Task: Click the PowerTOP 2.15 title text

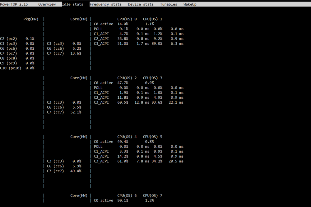Action: click(14, 4)
